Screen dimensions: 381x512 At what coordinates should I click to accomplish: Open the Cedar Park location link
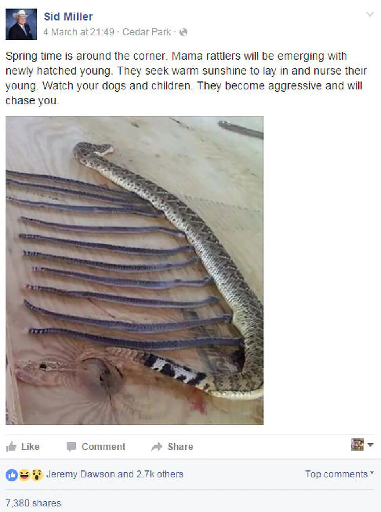coord(146,32)
